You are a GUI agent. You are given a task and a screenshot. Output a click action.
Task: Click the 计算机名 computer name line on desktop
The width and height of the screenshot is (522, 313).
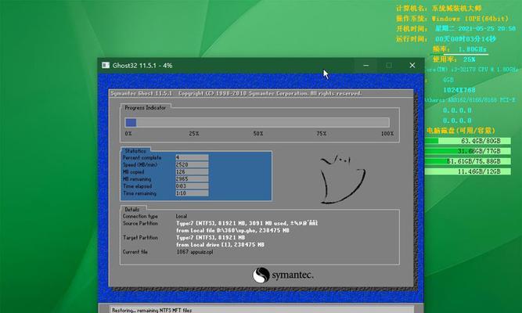439,9
